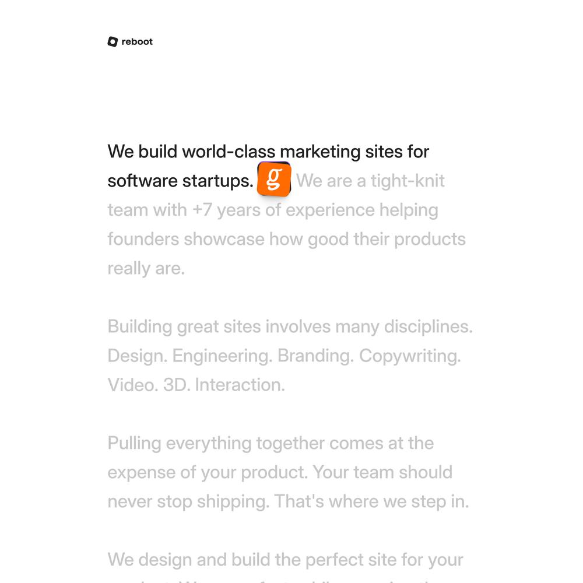The image size is (583, 583).
Task: Click the reboot logo icon
Action: 113,41
